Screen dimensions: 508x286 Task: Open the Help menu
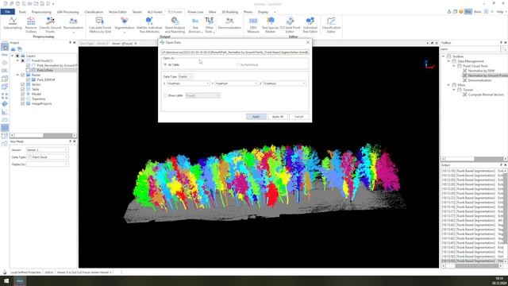pos(500,12)
